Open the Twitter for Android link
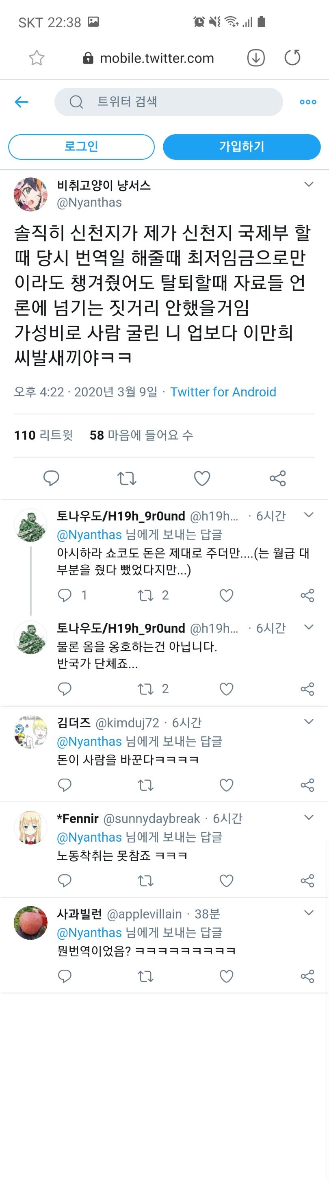The width and height of the screenshot is (329, 1184). (x=223, y=392)
